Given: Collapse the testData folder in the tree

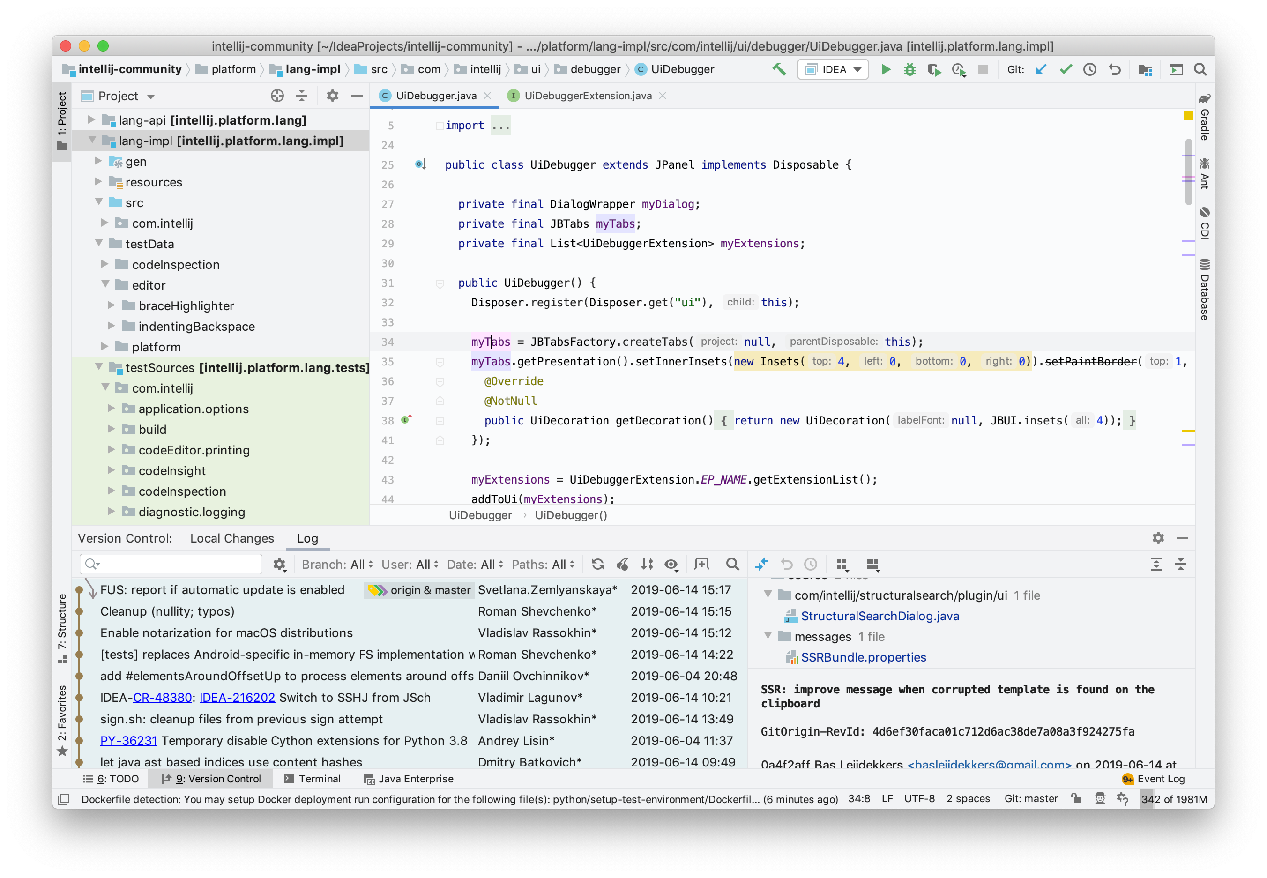Looking at the screenshot, I should (x=99, y=243).
